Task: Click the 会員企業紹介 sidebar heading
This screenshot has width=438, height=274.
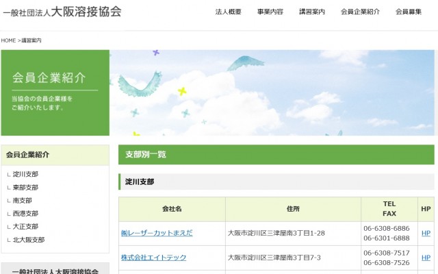Action: [55, 155]
